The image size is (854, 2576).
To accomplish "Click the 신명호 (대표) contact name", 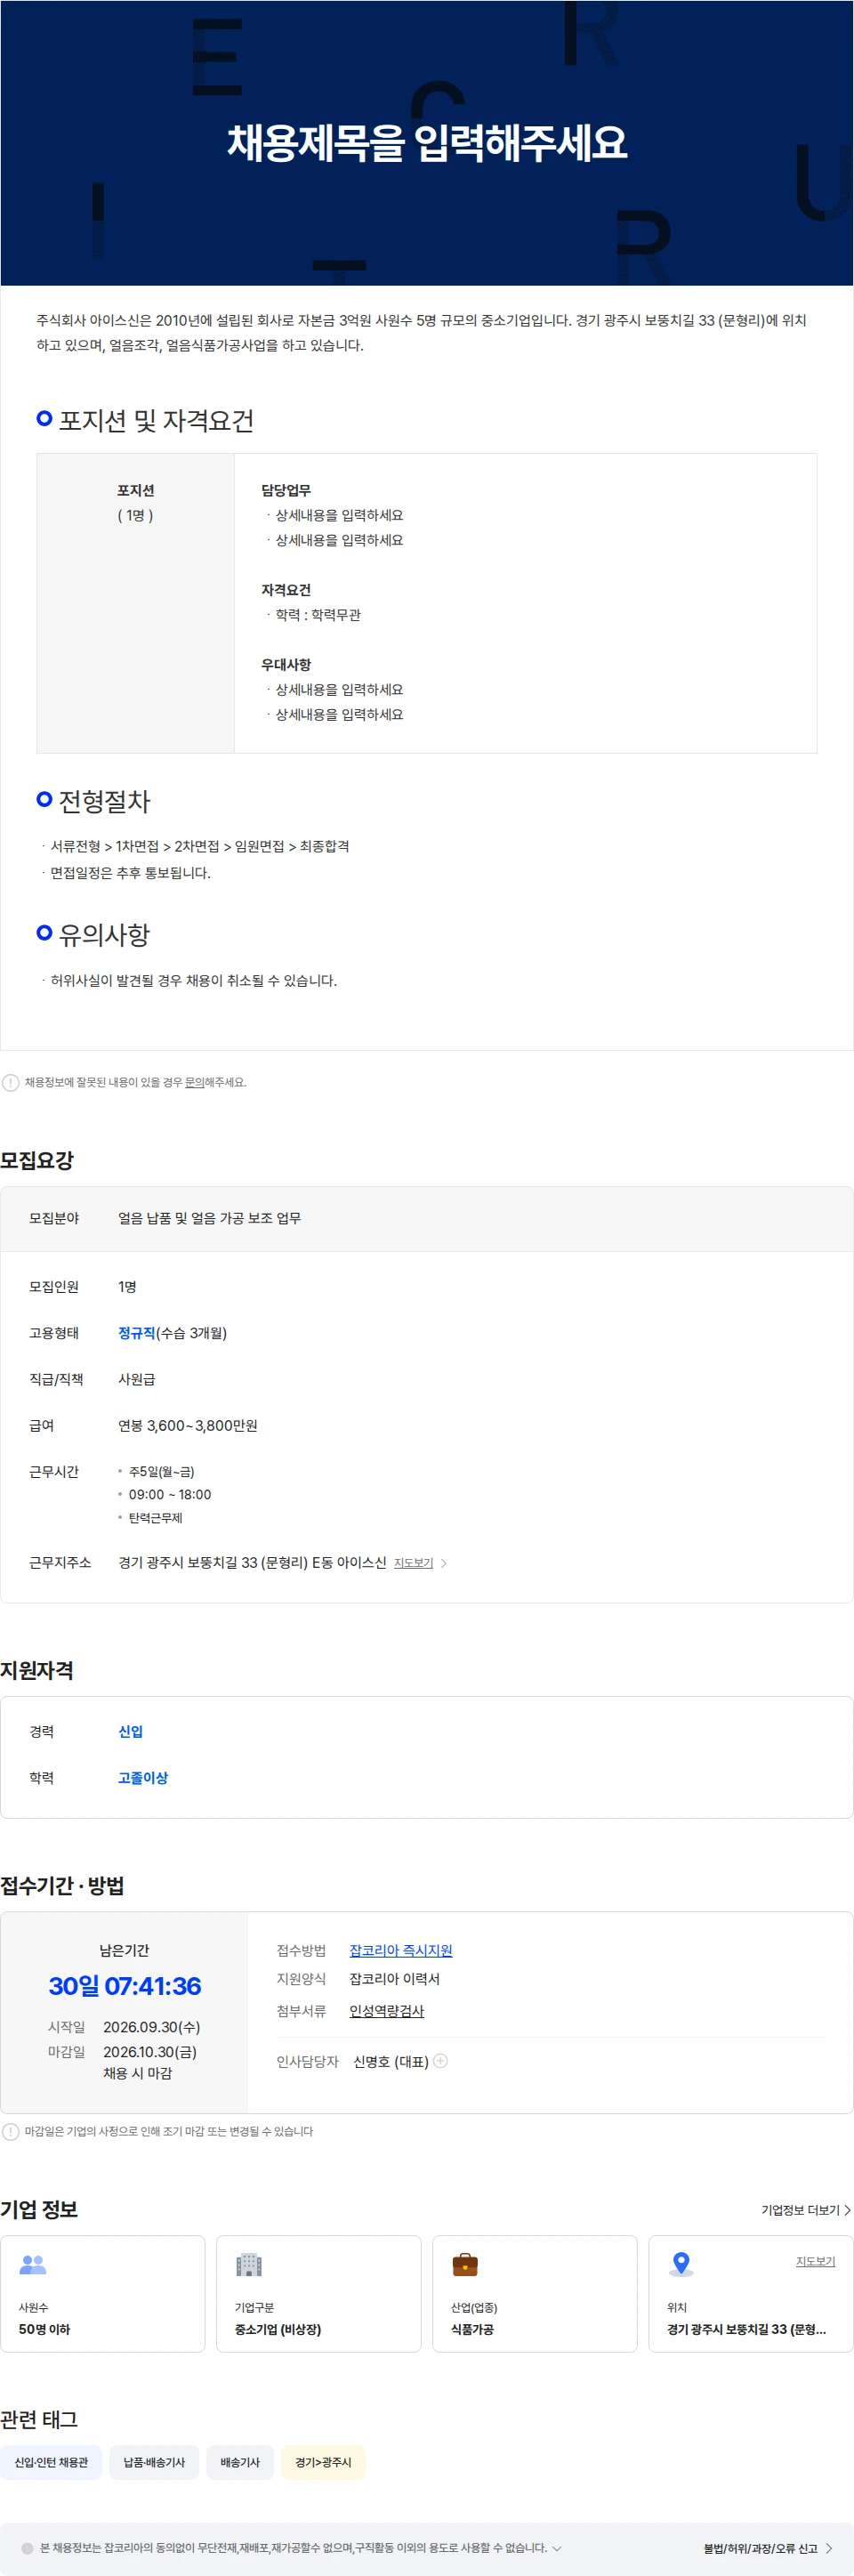I will [391, 2061].
